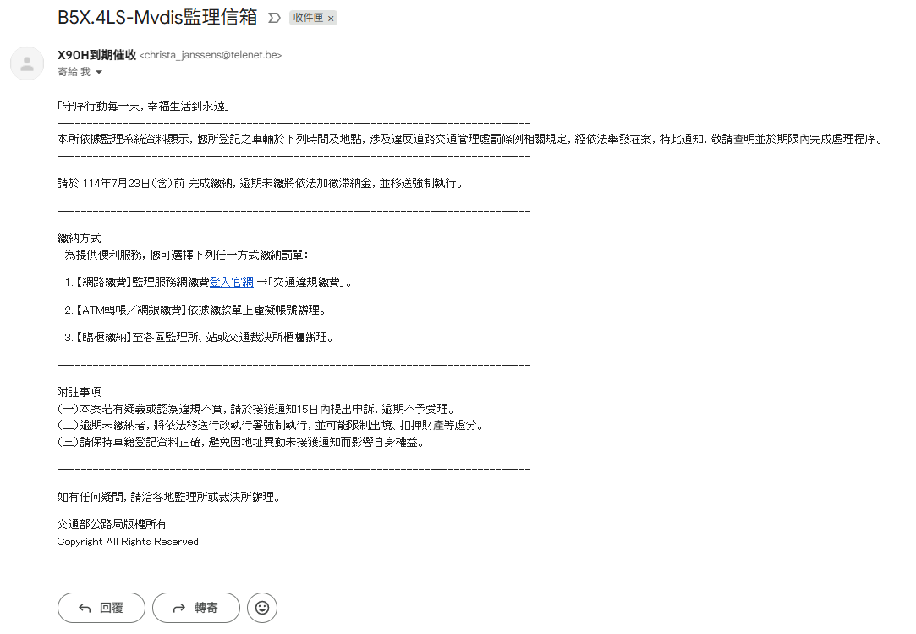Click the 寄給 我 recipient text
916x634 pixels.
point(74,73)
